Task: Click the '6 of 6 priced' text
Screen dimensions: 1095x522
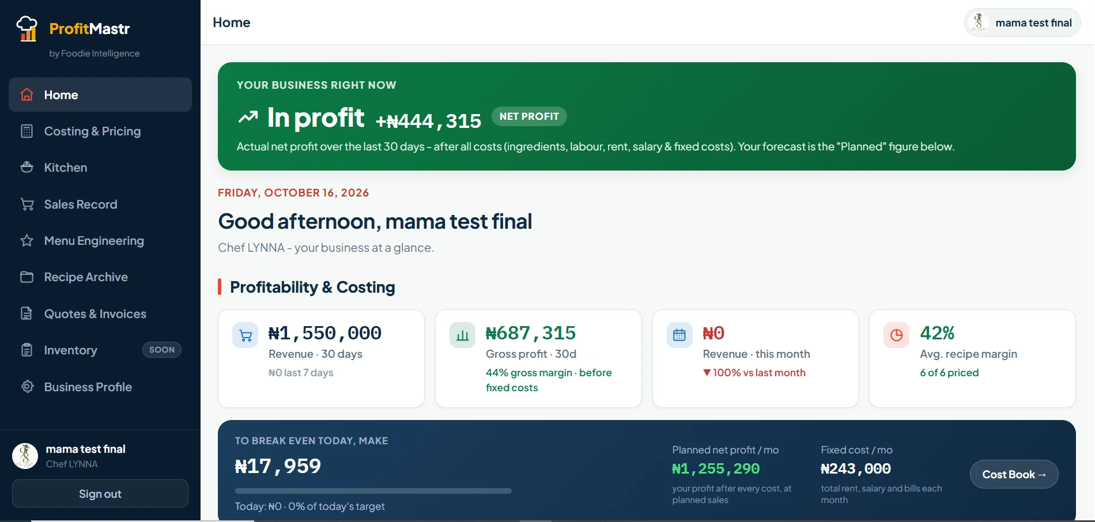Action: (x=949, y=373)
